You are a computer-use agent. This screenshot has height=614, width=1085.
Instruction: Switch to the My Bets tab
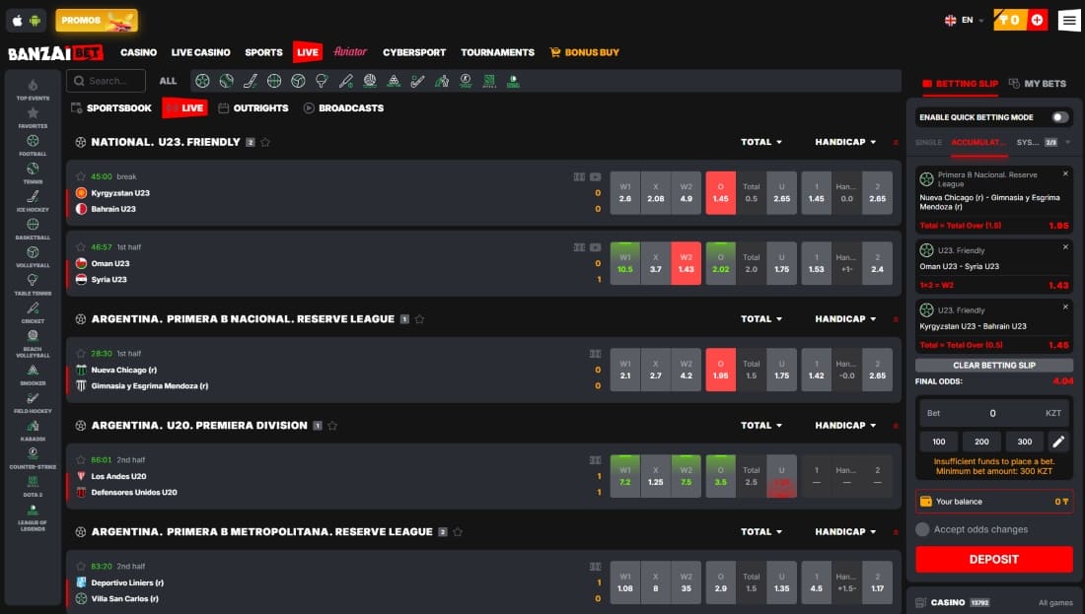click(1038, 84)
